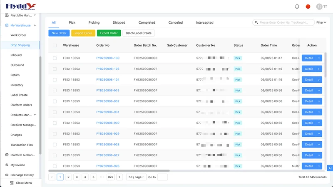Switch to the Intercepted tab
This screenshot has width=333, height=187.
tap(204, 22)
